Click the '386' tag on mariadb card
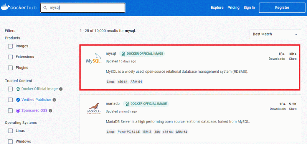Image resolution: width=307 pixels, height=144 pixels. (x=157, y=132)
